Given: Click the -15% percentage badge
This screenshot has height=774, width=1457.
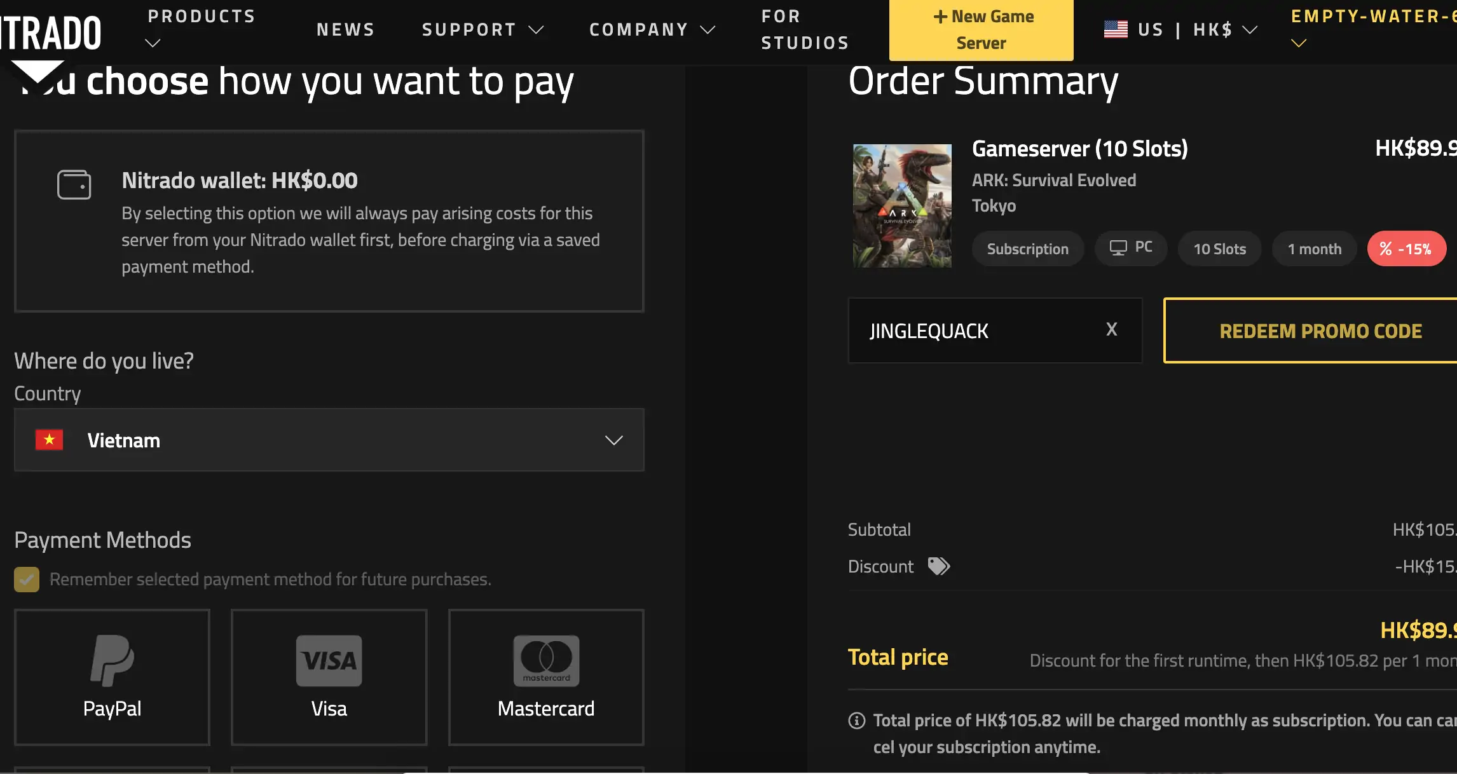Looking at the screenshot, I should click(1407, 248).
